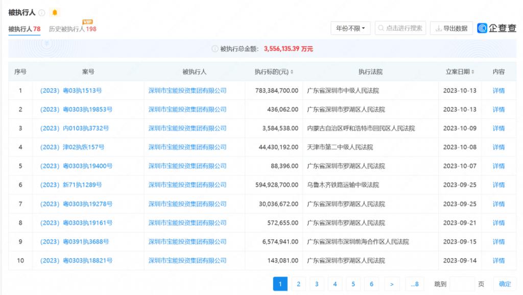Click court 天津市第二中级人民法院

coord(340,147)
